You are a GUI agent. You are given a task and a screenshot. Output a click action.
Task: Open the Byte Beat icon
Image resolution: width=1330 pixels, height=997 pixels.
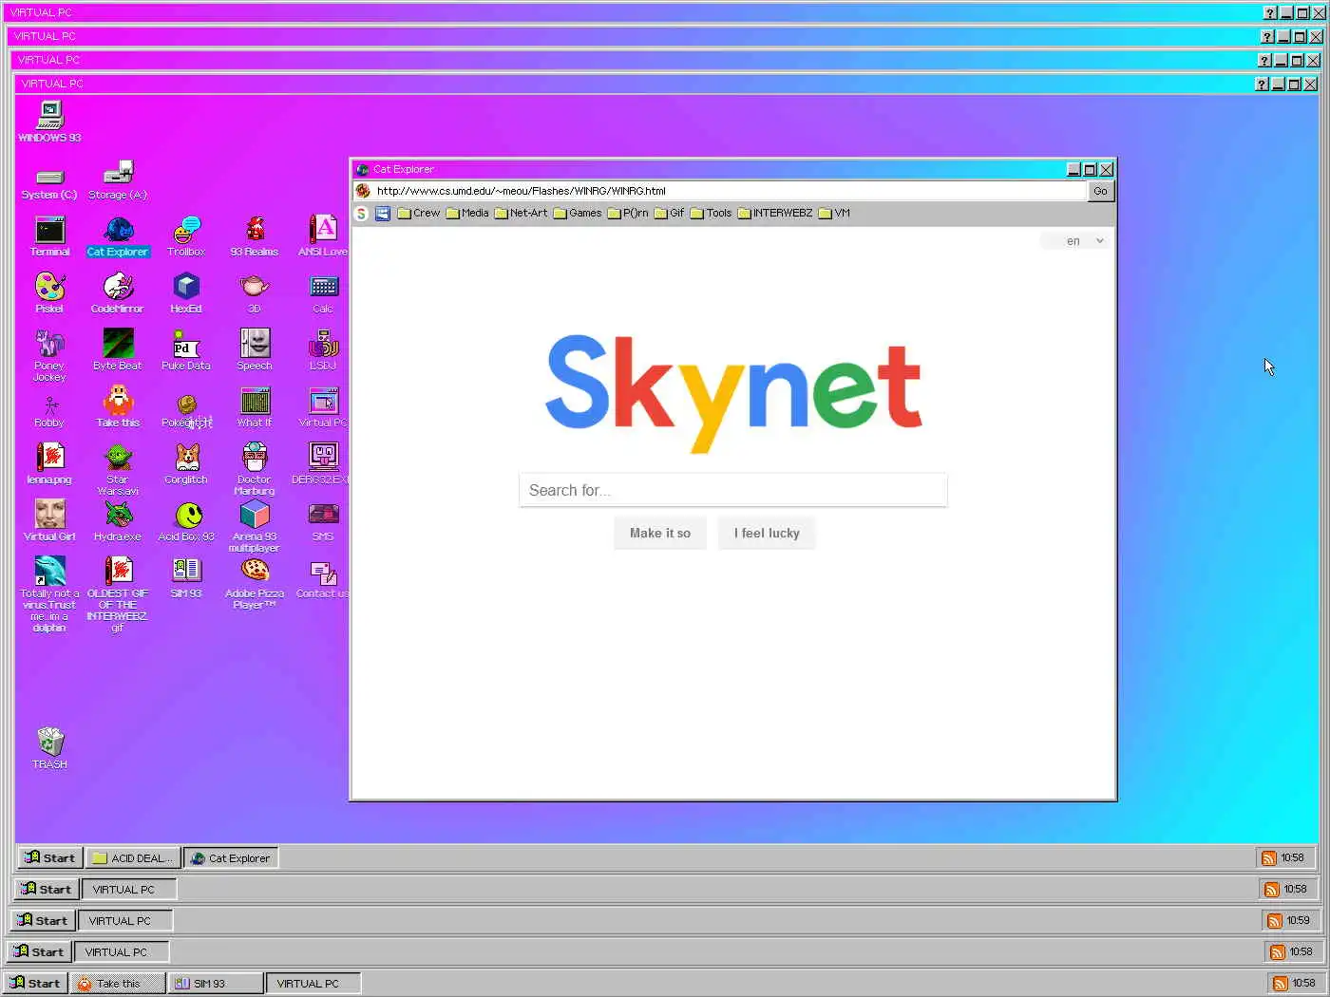[118, 350]
